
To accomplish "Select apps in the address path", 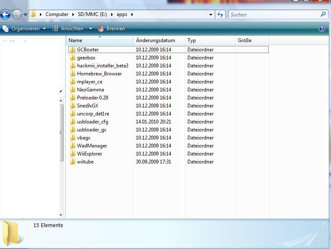I will [122, 14].
